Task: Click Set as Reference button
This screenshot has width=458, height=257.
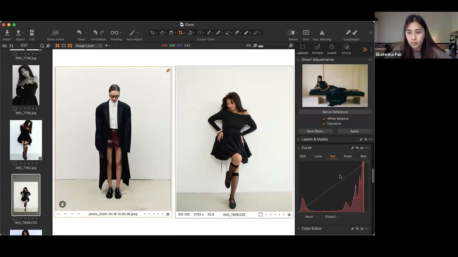Action: coord(335,112)
